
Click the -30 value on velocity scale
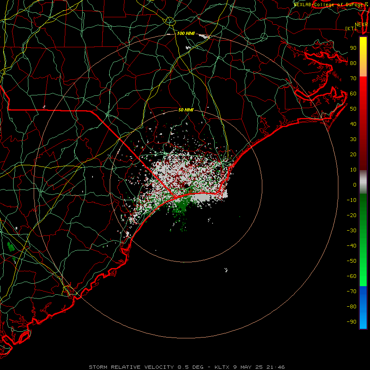point(351,231)
